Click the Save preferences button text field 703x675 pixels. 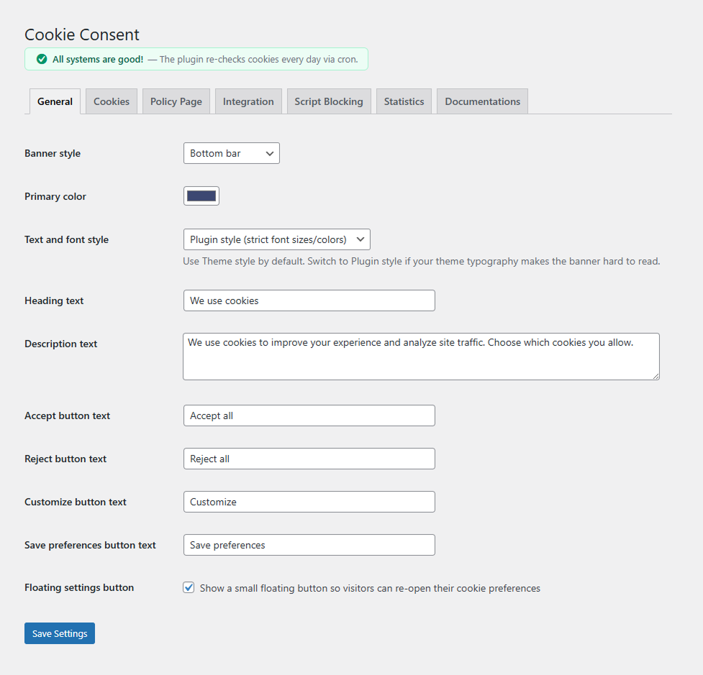click(x=309, y=545)
